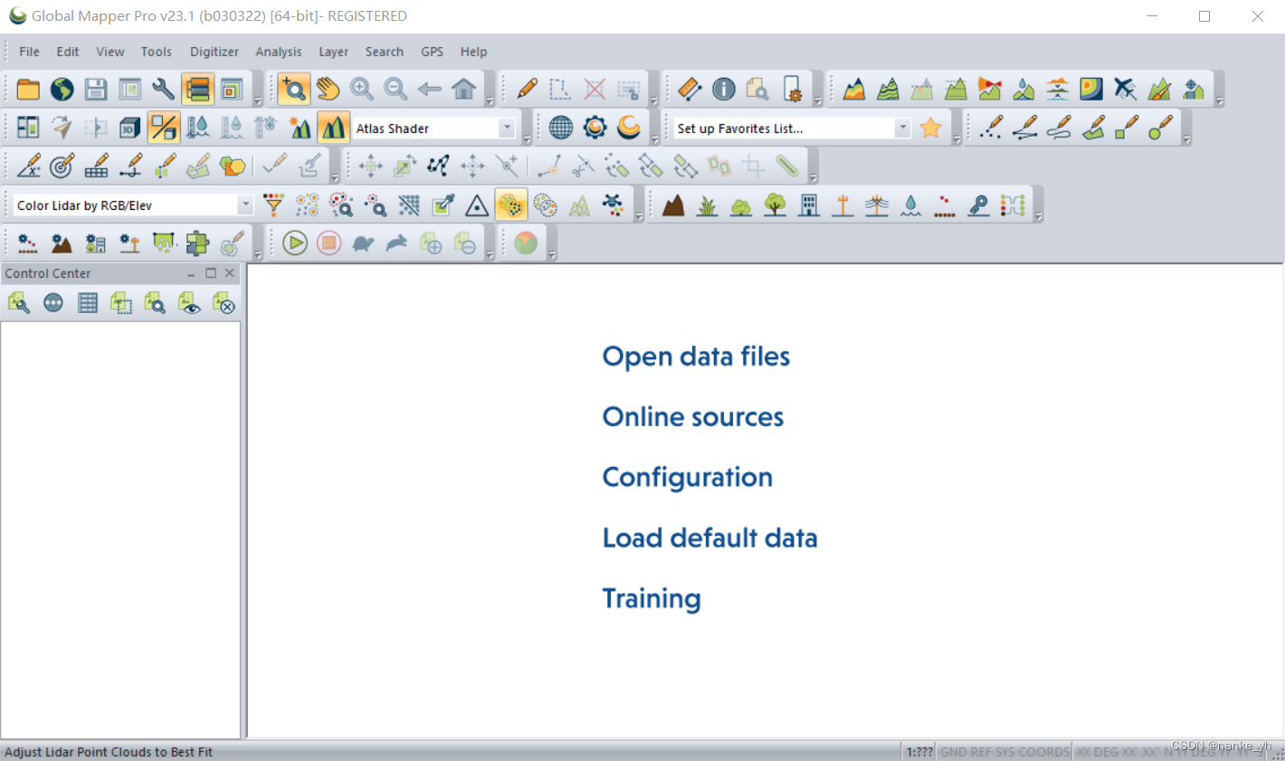Close the Control Center panel

230,272
